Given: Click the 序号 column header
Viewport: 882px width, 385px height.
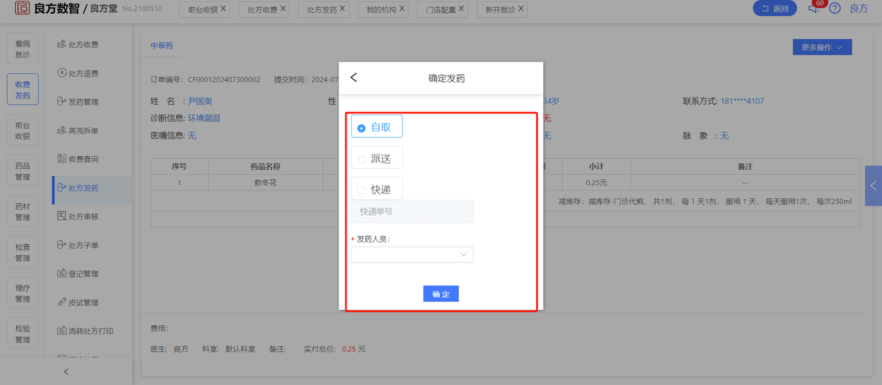Looking at the screenshot, I should click(x=179, y=166).
